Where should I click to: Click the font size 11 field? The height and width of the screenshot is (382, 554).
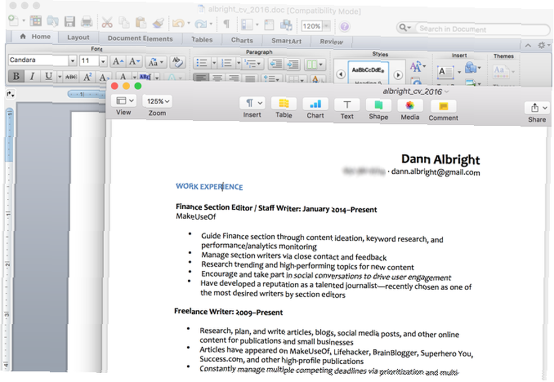click(89, 61)
